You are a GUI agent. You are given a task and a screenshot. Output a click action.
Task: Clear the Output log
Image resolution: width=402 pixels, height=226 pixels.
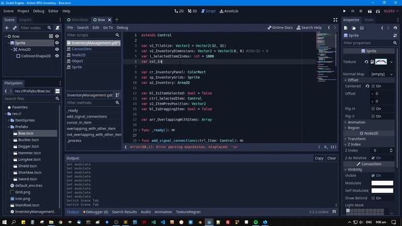coord(332,158)
